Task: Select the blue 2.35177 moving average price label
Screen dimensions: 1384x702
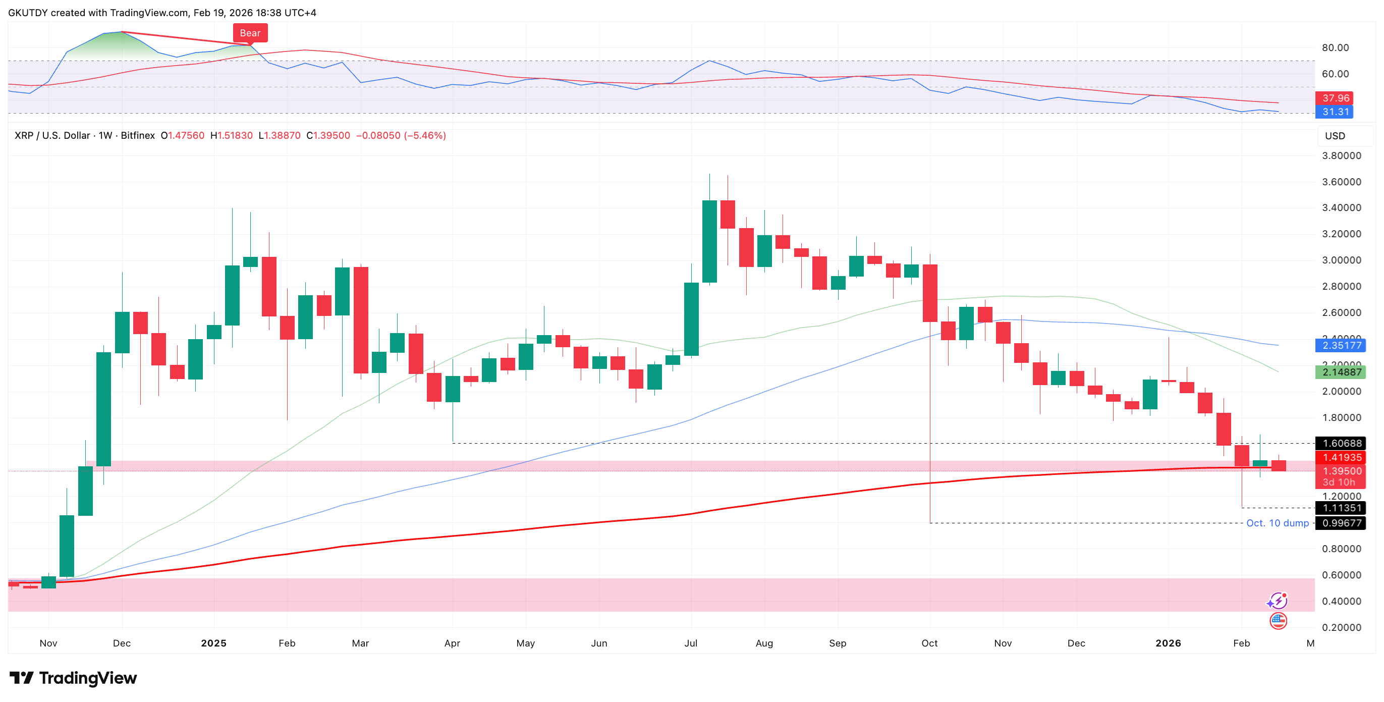Action: coord(1341,346)
